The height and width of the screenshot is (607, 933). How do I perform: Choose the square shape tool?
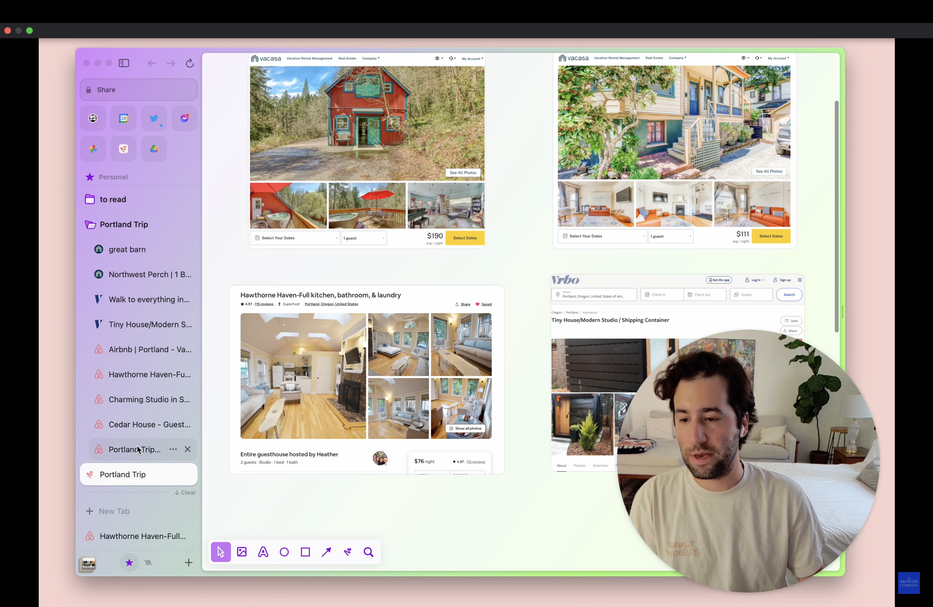pos(305,552)
